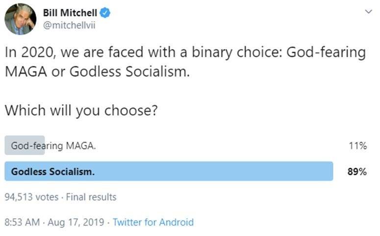The height and width of the screenshot is (236, 380).
Task: Click the words 'binary choice' in tweet
Action: point(237,52)
